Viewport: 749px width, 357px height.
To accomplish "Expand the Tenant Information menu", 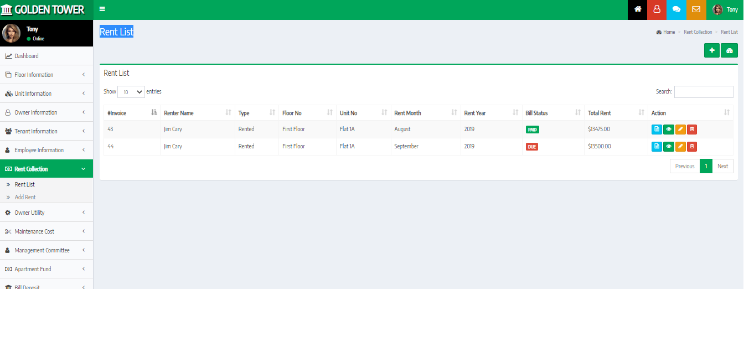I will tap(47, 131).
